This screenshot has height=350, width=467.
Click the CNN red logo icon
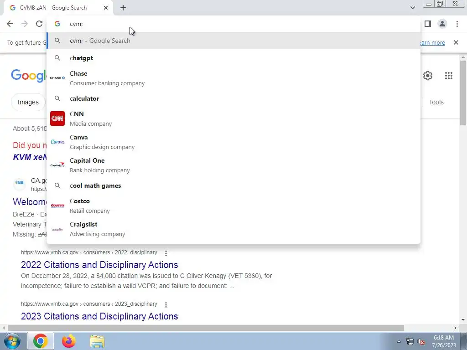point(57,118)
